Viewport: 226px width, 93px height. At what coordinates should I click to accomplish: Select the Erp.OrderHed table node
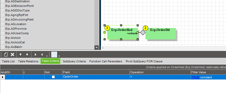click(122, 34)
